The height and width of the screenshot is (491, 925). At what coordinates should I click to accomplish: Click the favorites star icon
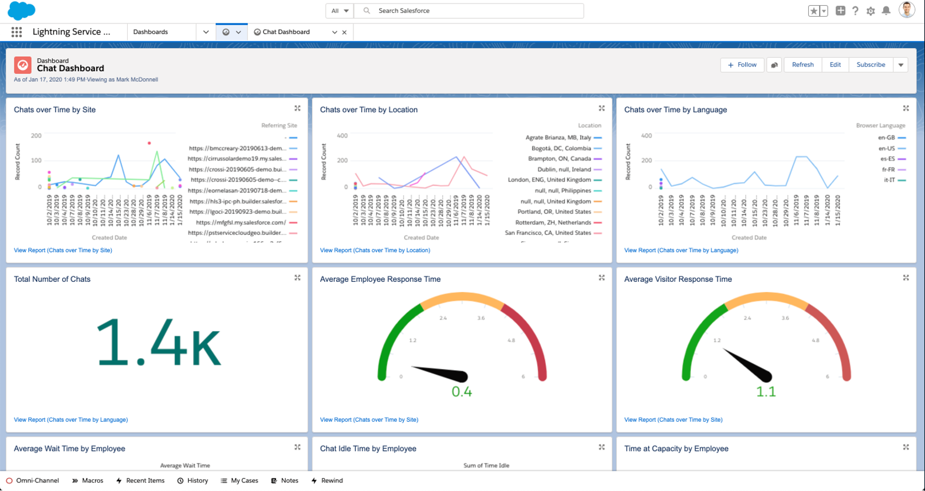click(x=813, y=11)
